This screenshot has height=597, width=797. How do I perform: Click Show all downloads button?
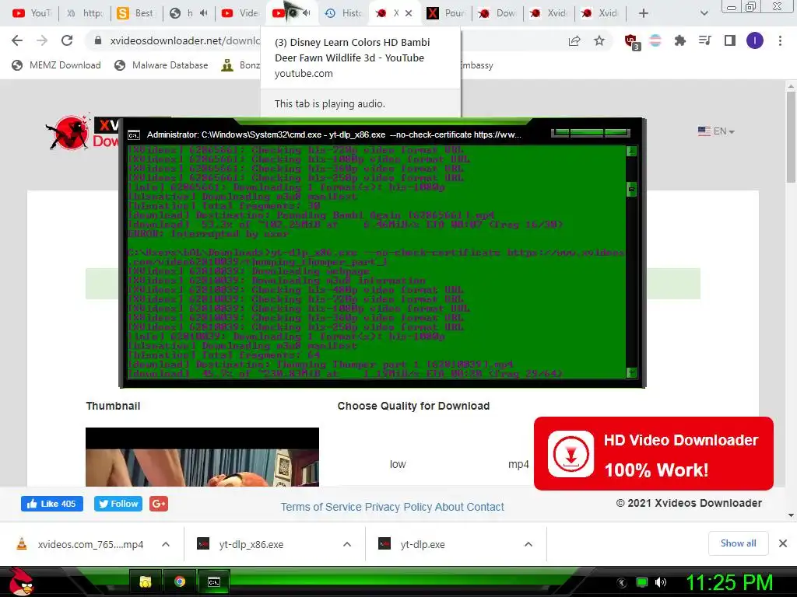click(738, 543)
